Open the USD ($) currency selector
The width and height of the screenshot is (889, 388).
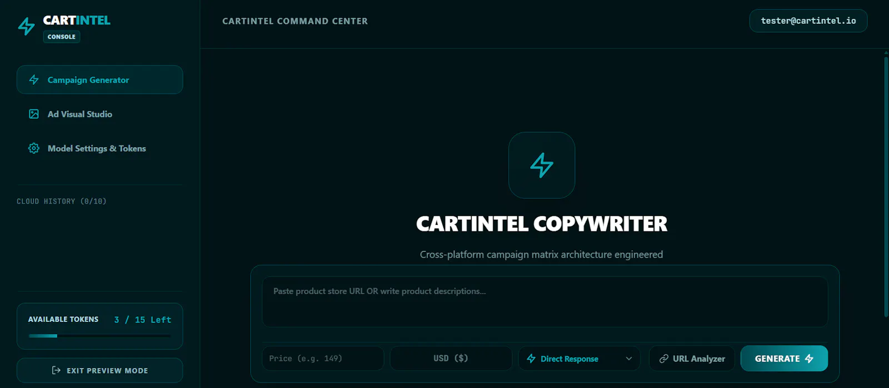451,359
